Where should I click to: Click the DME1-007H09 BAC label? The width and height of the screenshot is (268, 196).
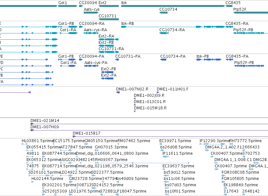(x=45, y=127)
